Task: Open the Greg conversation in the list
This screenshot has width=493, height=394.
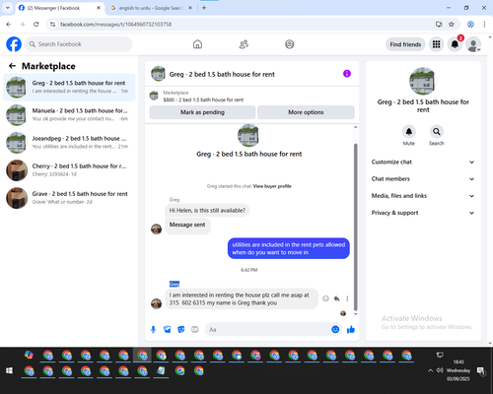Action: pos(69,88)
